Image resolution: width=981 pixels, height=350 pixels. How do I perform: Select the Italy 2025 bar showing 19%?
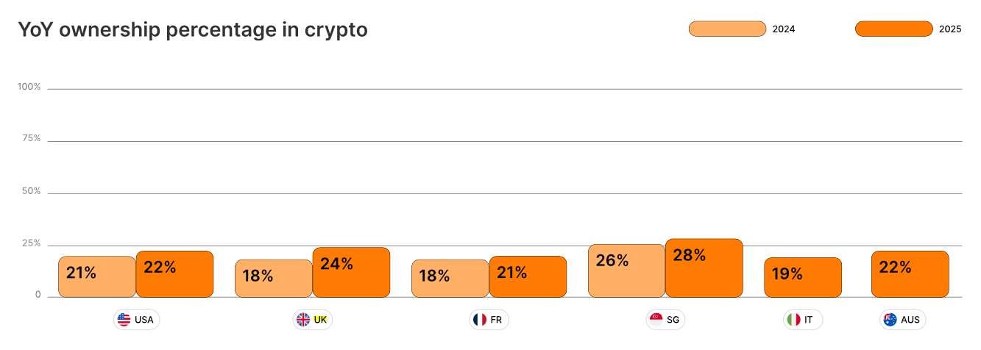click(803, 277)
